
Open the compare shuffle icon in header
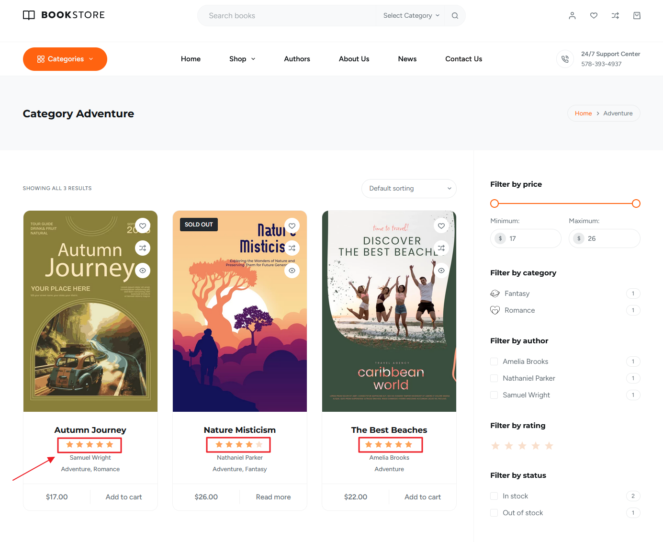(x=615, y=16)
